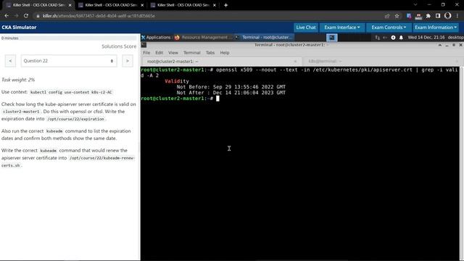This screenshot has height=261, width=464.
Task: Open the terminal window menu icon
Action: click(x=144, y=45)
